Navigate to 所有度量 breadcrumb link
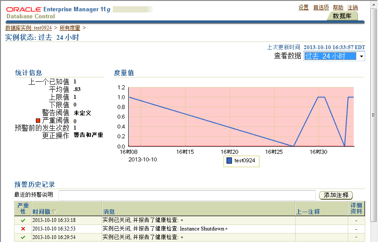Screen dimensions: 378x242 70,28
